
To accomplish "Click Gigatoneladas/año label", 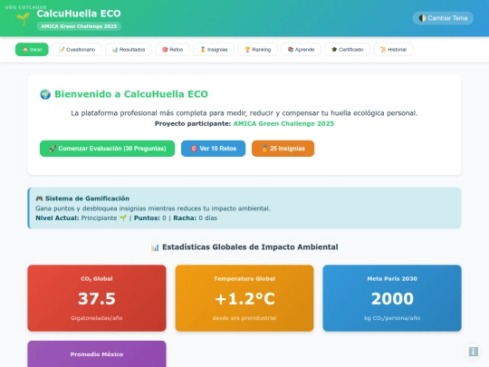I will (x=96, y=318).
